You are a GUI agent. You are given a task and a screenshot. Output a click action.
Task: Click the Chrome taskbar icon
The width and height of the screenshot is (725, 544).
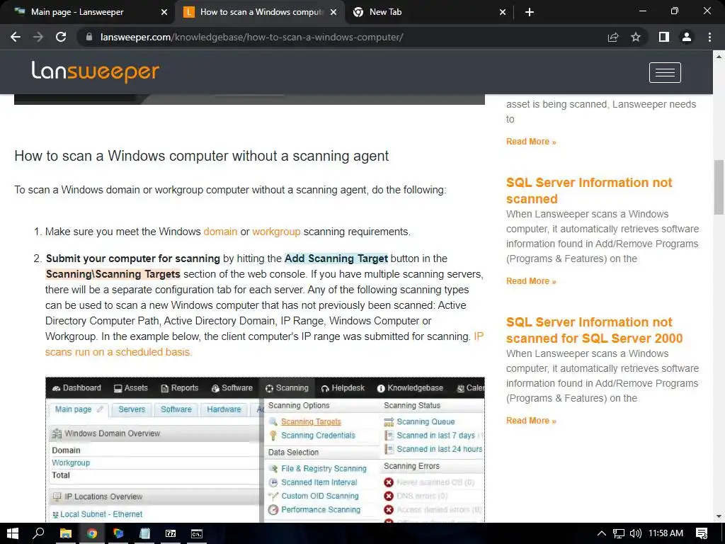tap(91, 533)
